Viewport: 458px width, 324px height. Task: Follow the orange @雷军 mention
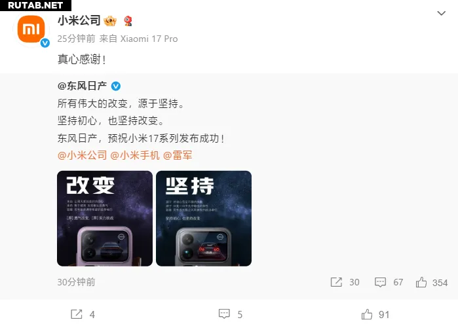coord(178,155)
